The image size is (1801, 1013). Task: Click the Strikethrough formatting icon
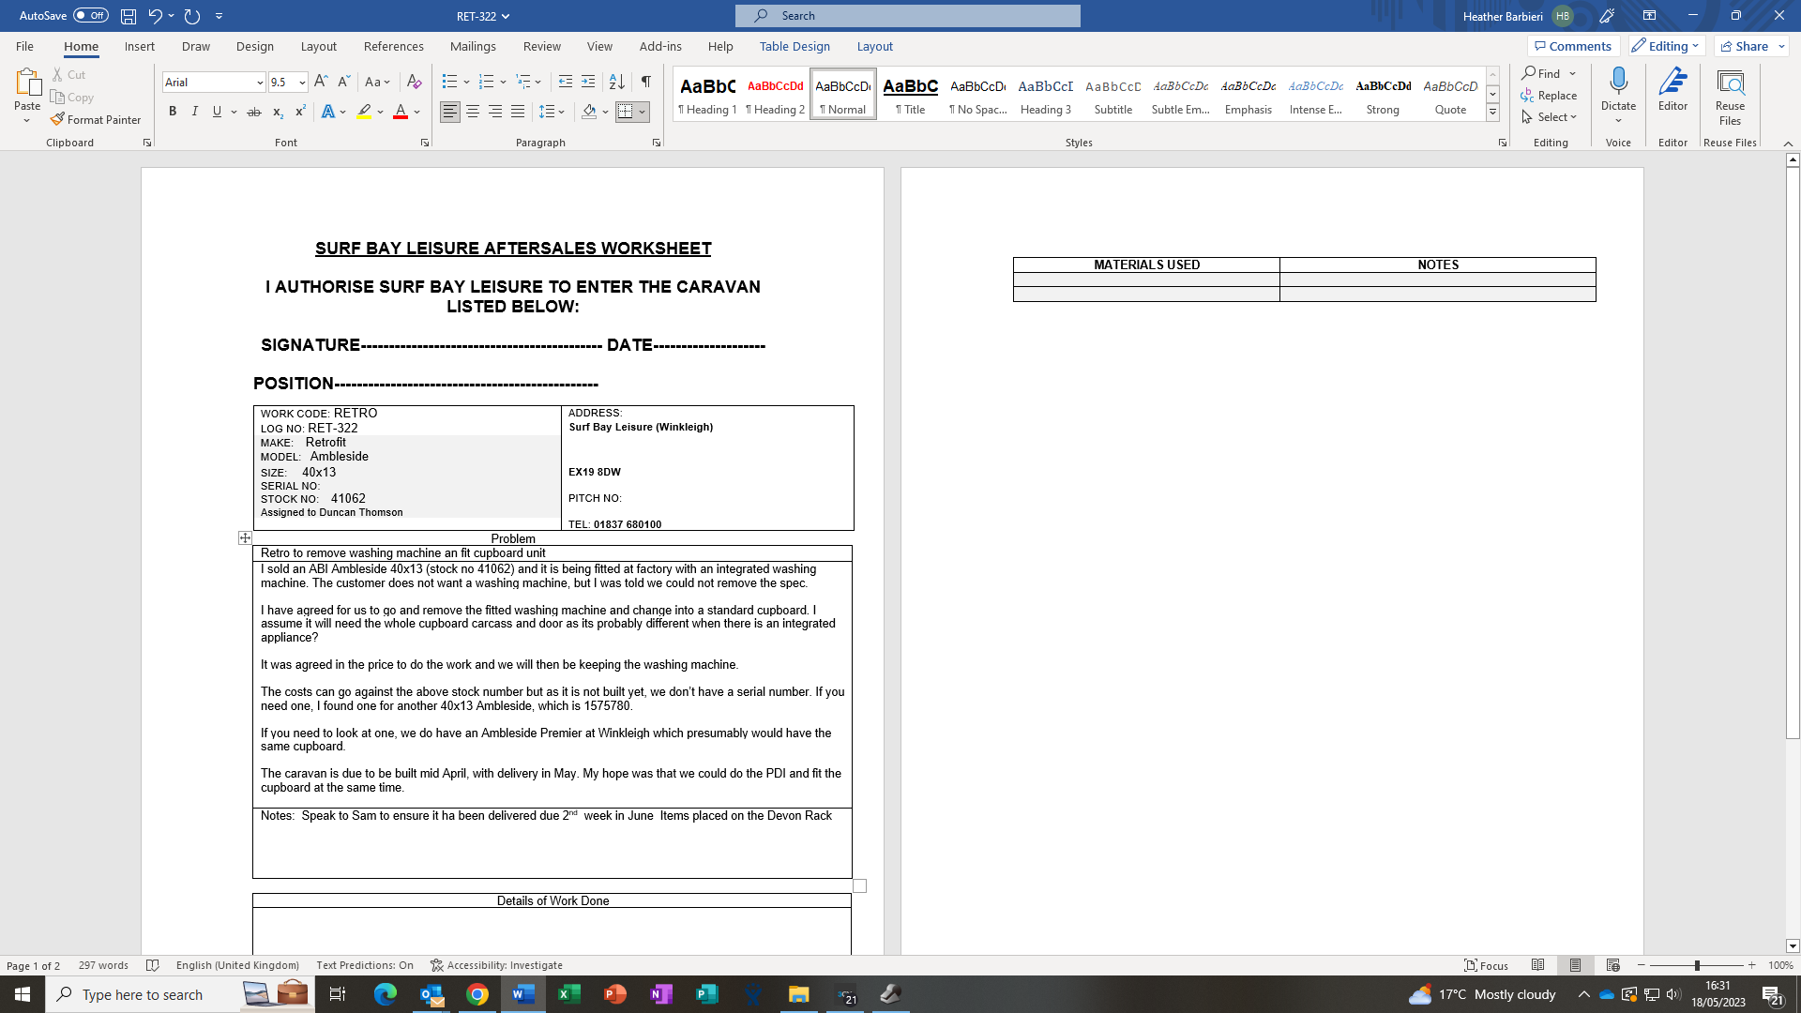point(253,112)
